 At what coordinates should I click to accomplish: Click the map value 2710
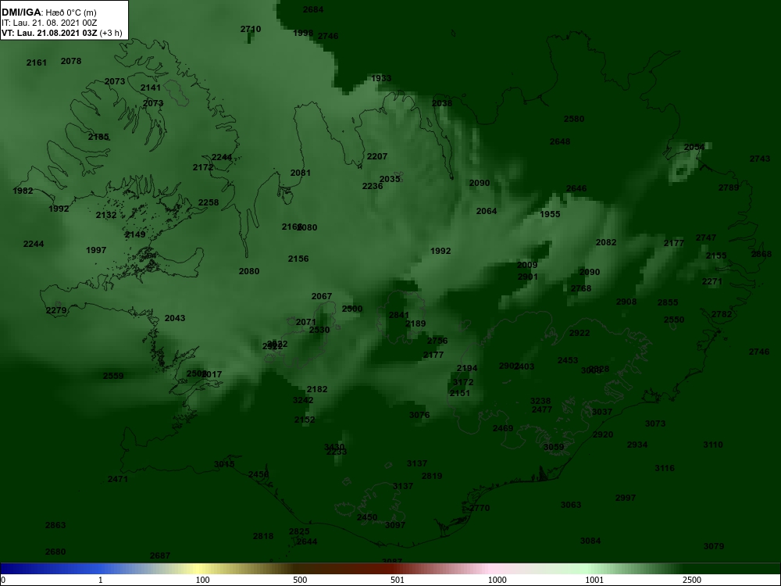[x=251, y=29]
